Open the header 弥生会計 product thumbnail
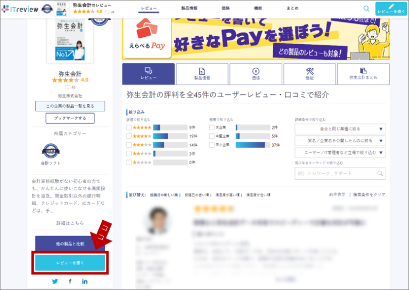Viewport: 409px width, 290px height. click(62, 9)
